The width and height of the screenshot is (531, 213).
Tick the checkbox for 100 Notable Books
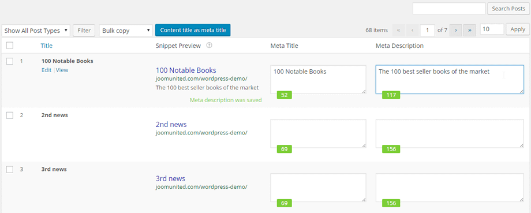pyautogui.click(x=10, y=61)
